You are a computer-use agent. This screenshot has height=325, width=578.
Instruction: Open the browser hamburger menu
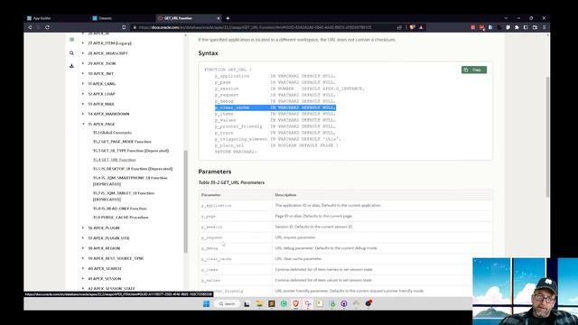click(544, 27)
